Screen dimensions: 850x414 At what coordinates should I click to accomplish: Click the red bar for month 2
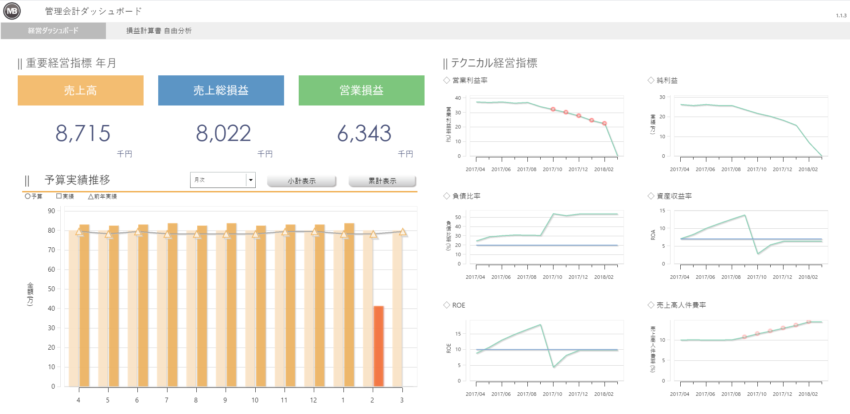tap(378, 346)
